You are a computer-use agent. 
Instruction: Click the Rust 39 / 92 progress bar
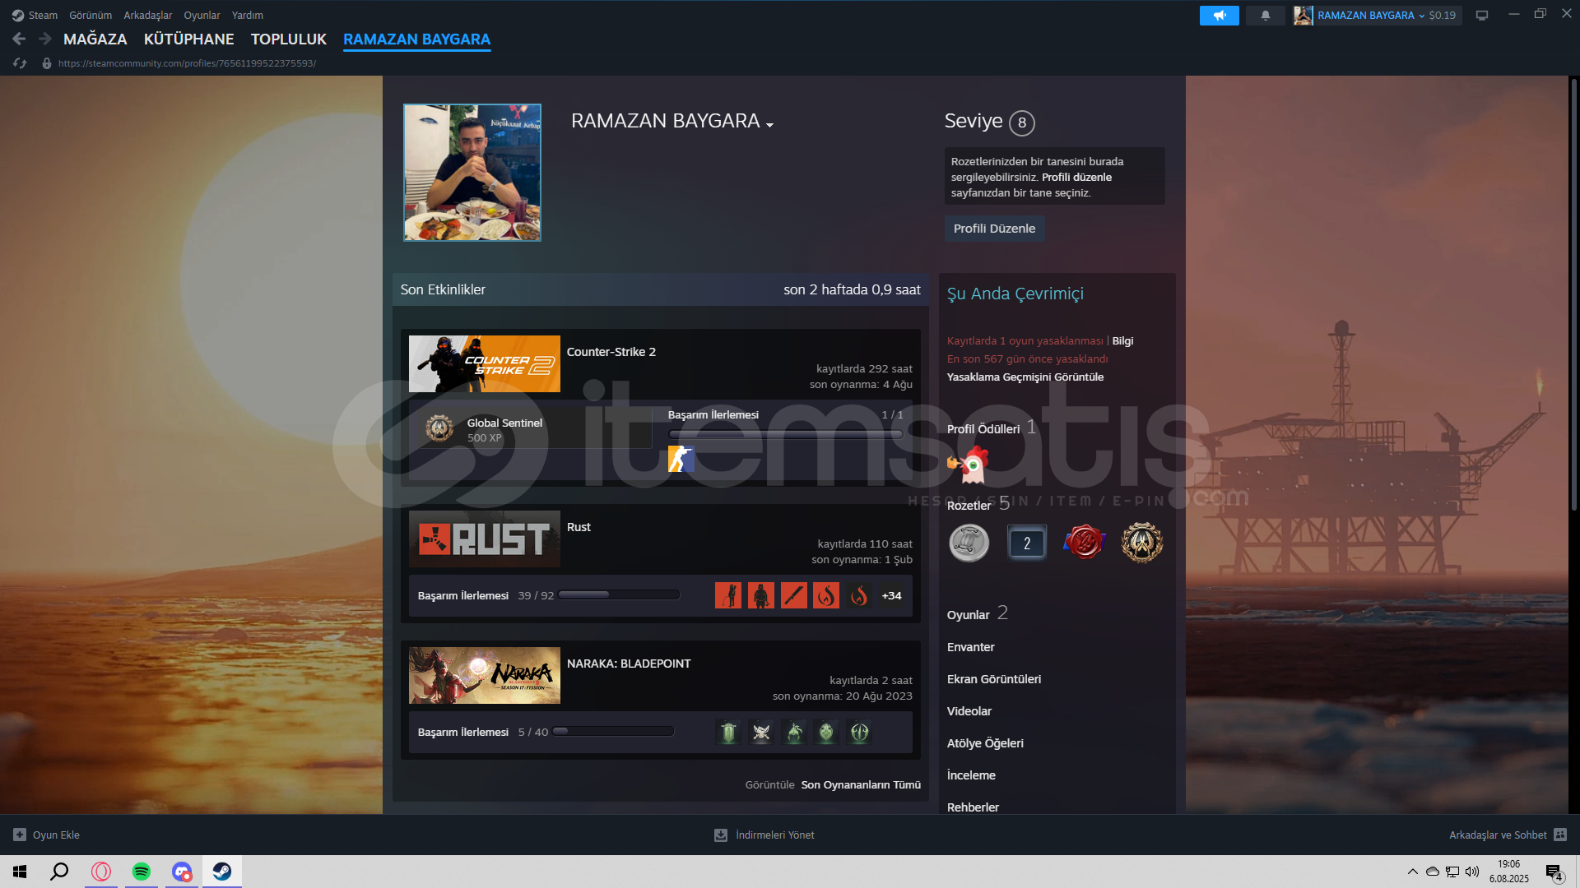620,595
